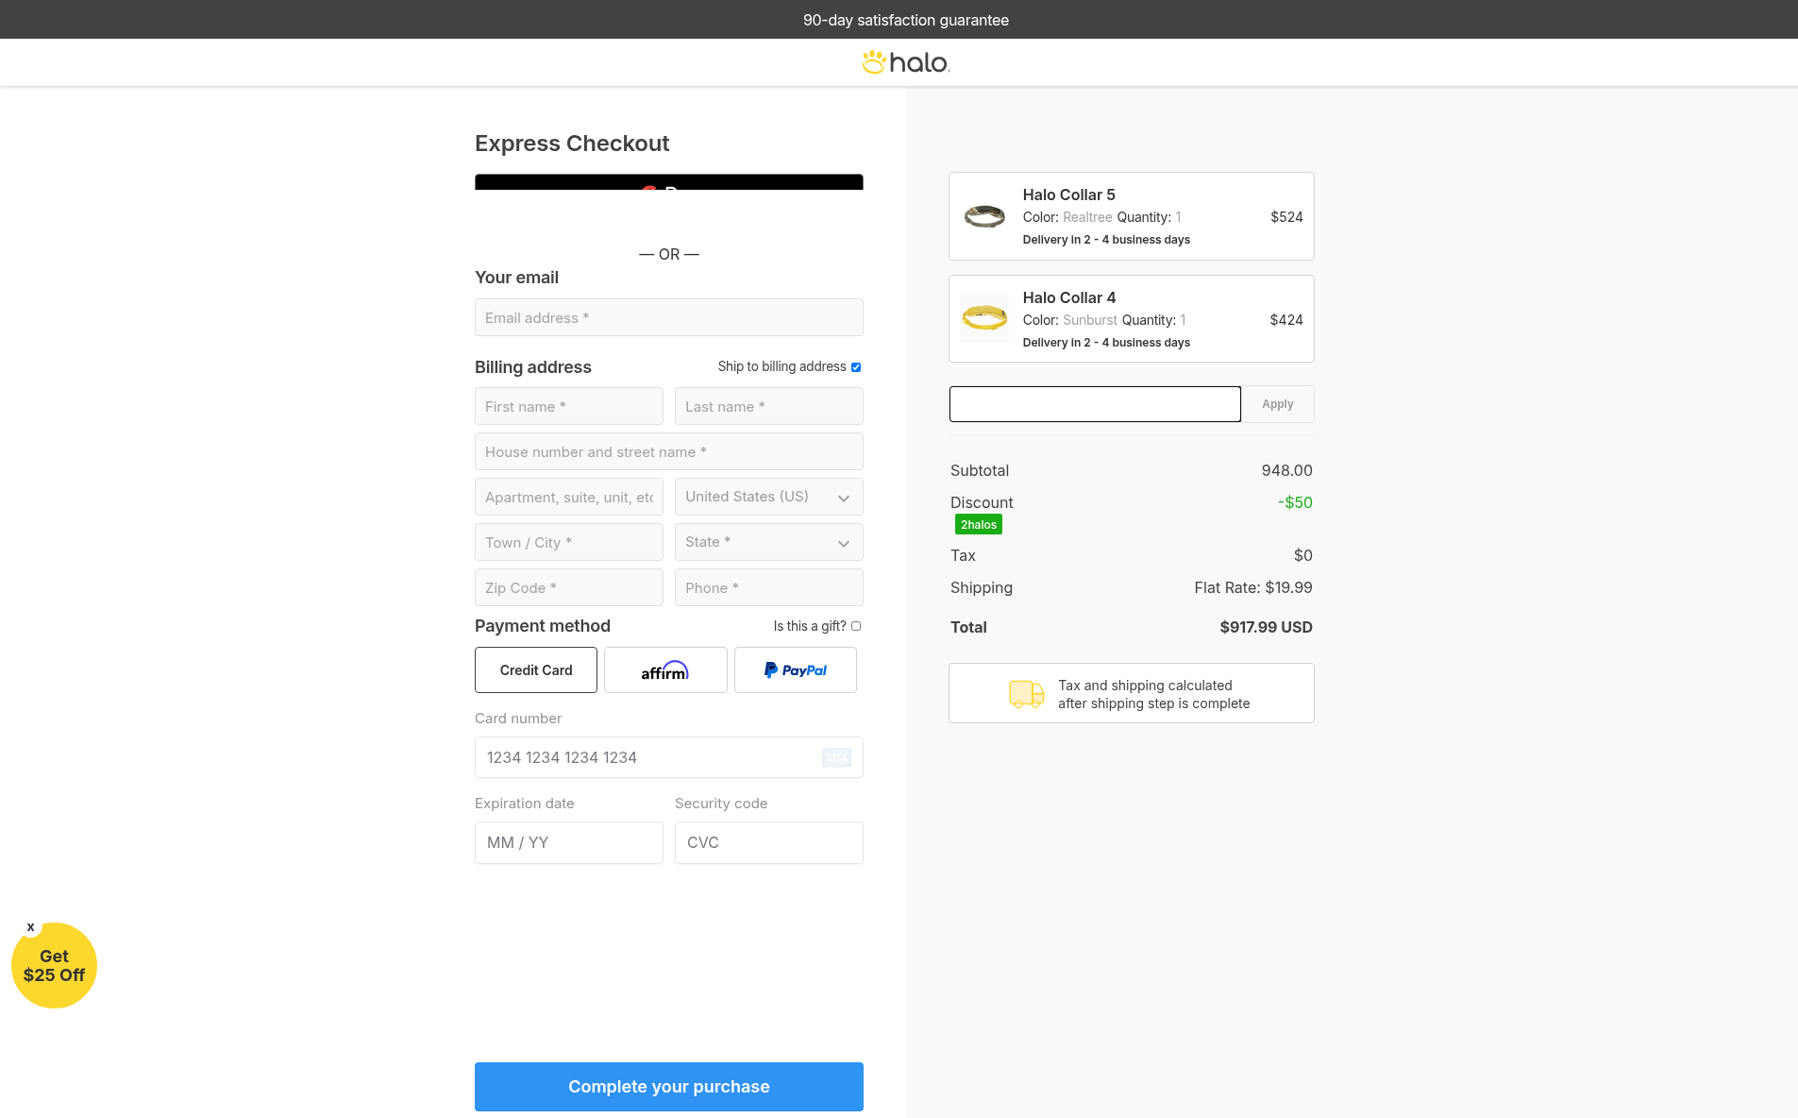Select PayPal payment option
1798x1118 pixels.
tap(795, 670)
